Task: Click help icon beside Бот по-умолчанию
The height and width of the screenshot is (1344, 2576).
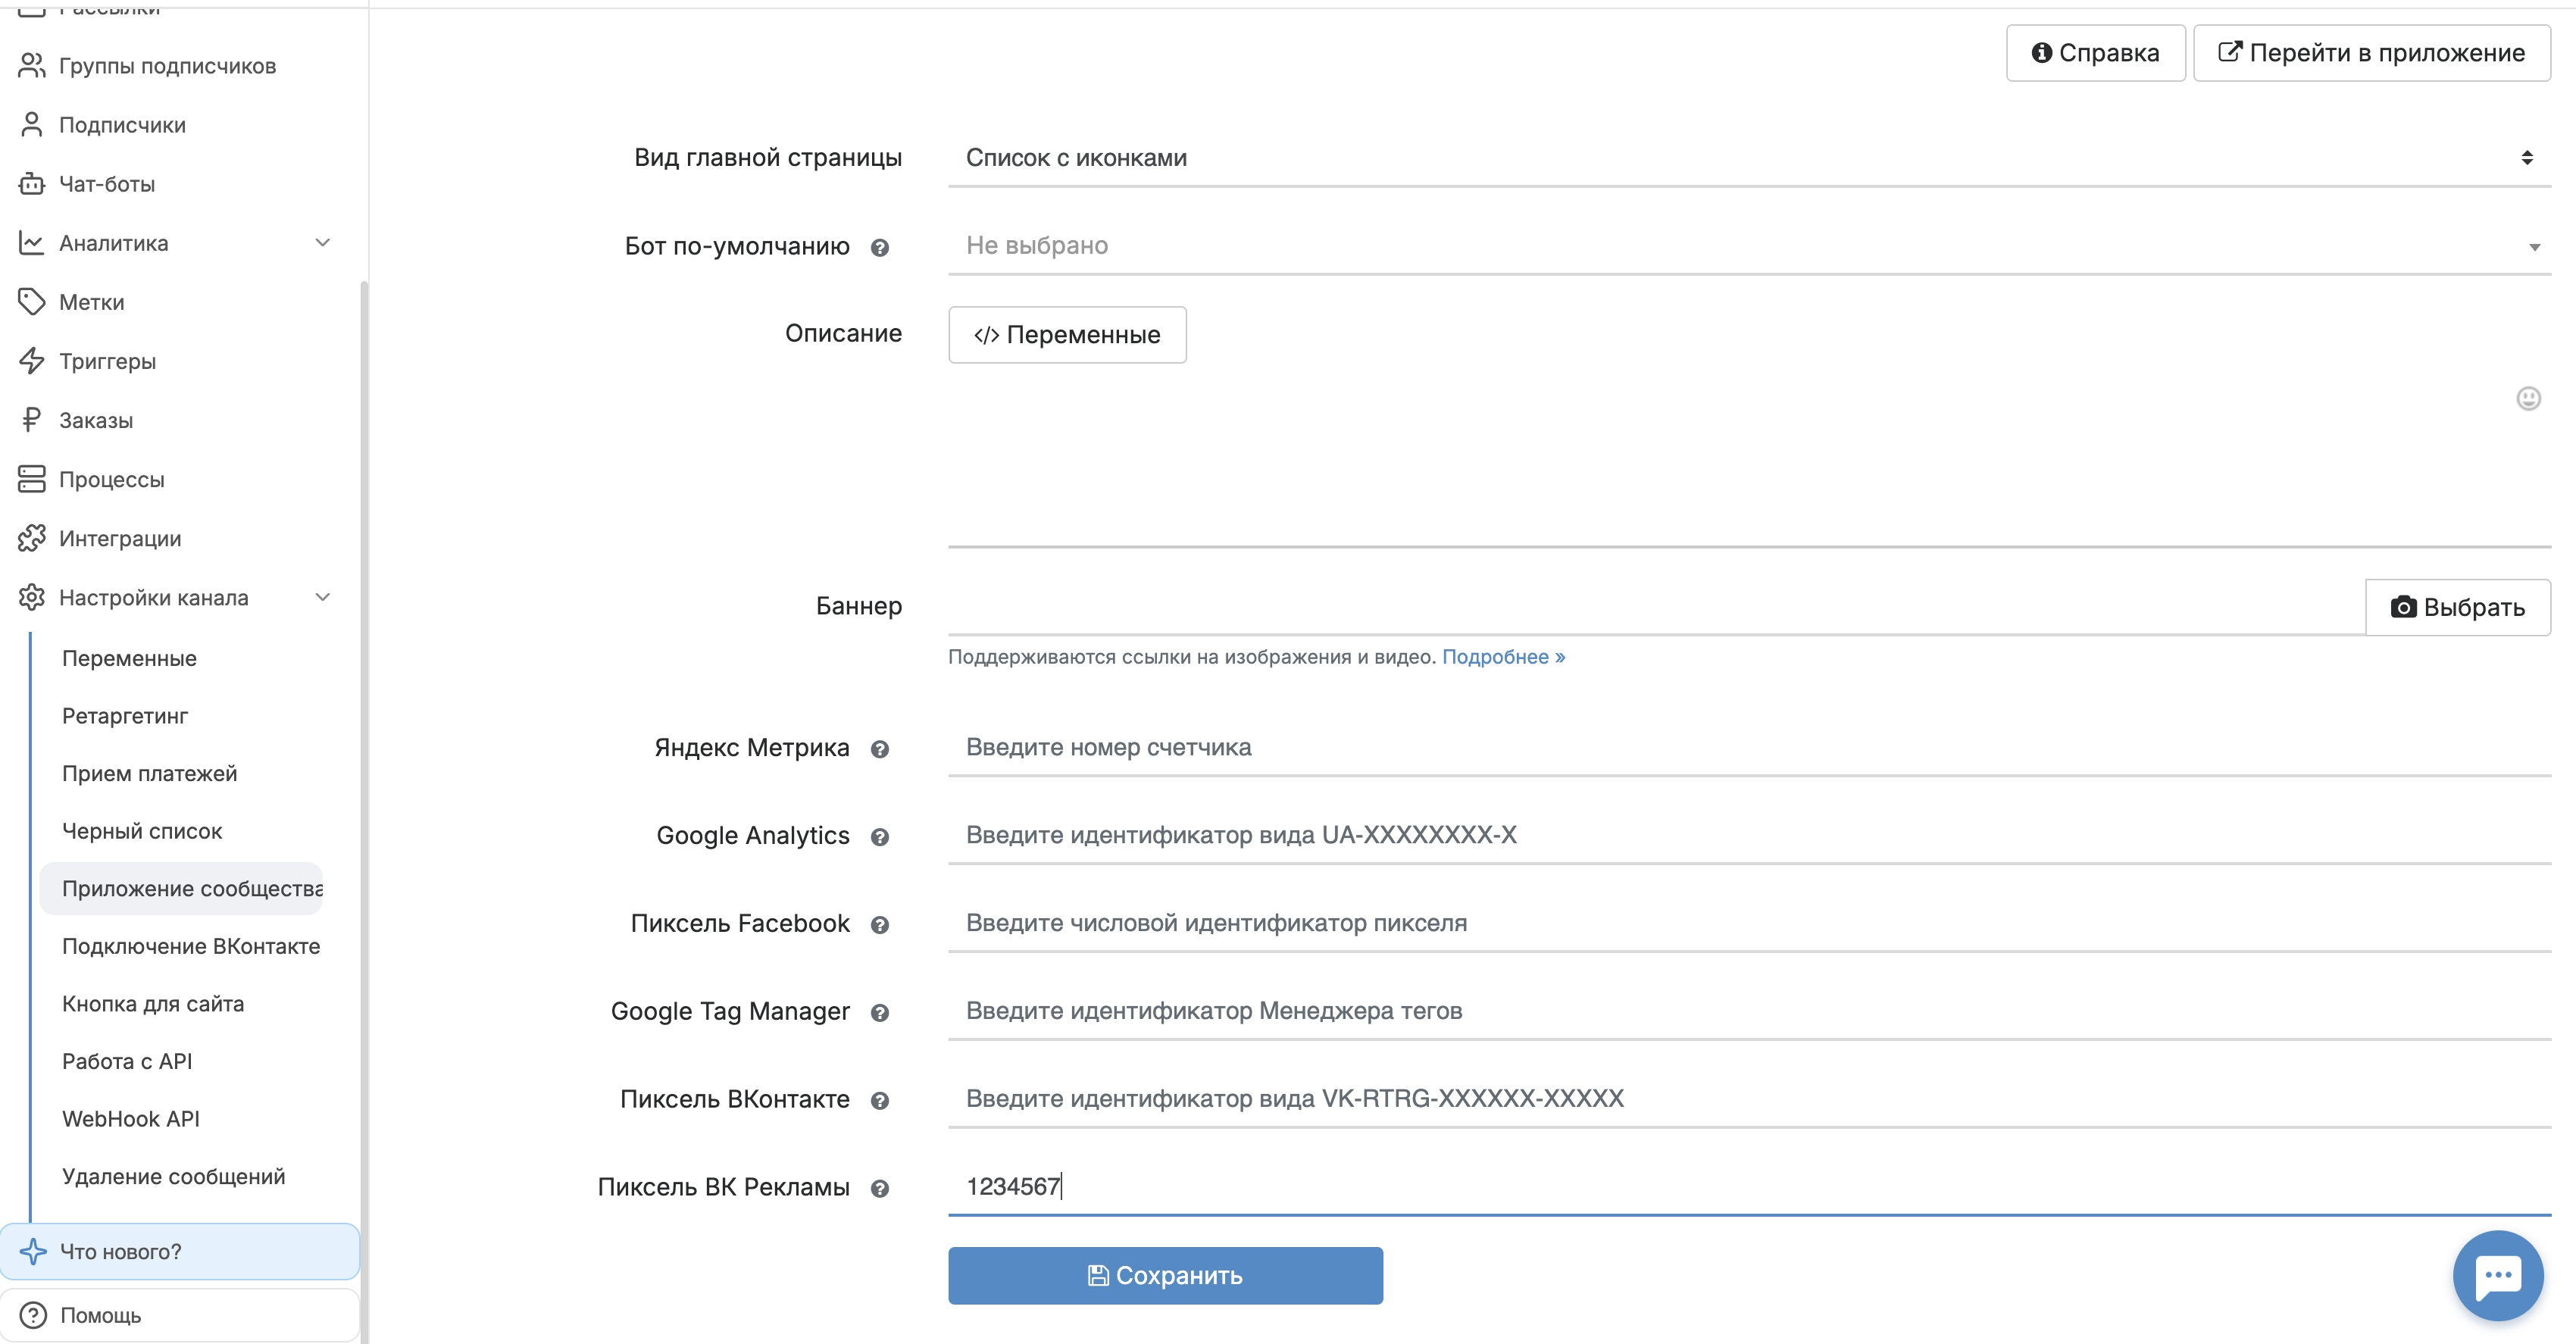Action: [879, 248]
